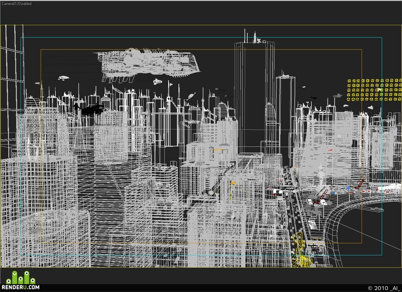The image size is (402, 292).
Task: Click the small dark aircraft near the right towers
Action: 314,98
